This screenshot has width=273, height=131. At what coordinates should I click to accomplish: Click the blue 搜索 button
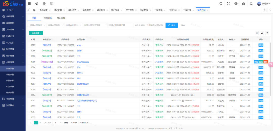click(x=172, y=25)
